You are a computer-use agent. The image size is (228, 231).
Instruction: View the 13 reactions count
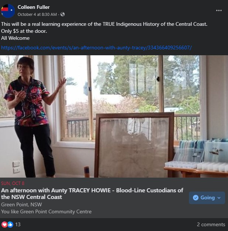(x=18, y=224)
